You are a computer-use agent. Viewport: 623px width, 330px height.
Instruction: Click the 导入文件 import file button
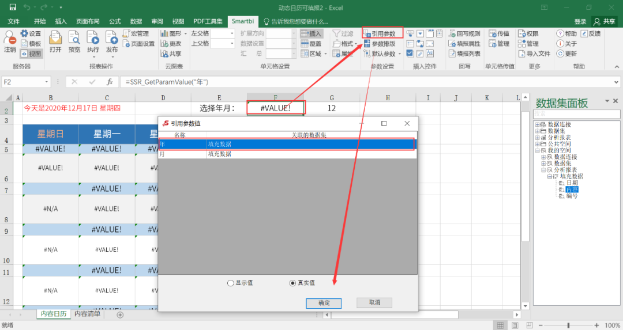click(x=534, y=54)
